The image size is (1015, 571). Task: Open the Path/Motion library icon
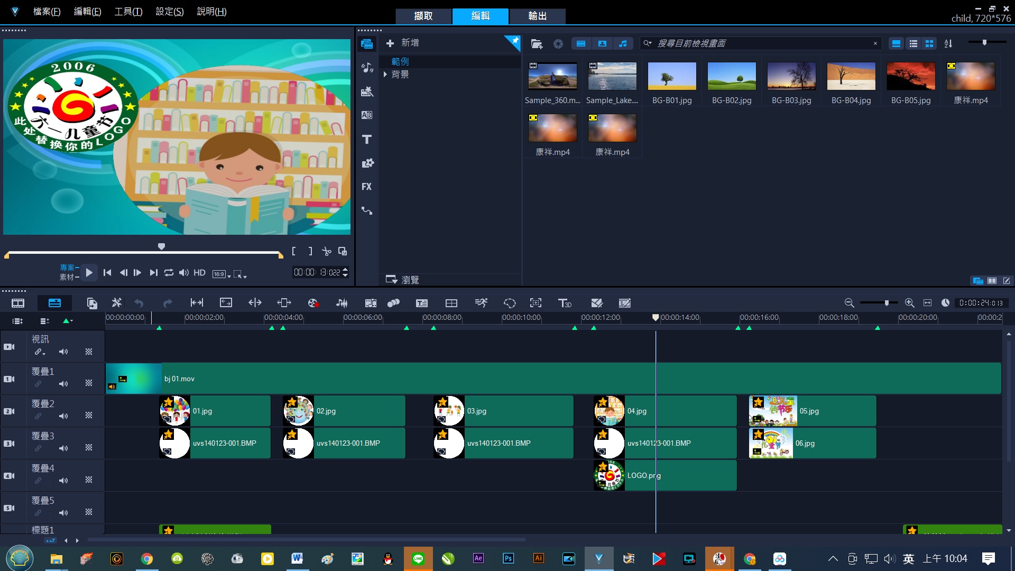click(x=367, y=210)
